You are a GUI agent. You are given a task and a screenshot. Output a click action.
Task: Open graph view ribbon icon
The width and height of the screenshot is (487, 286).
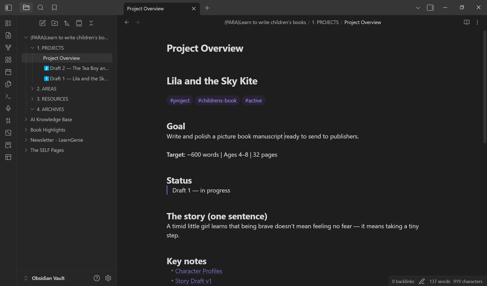(x=8, y=48)
